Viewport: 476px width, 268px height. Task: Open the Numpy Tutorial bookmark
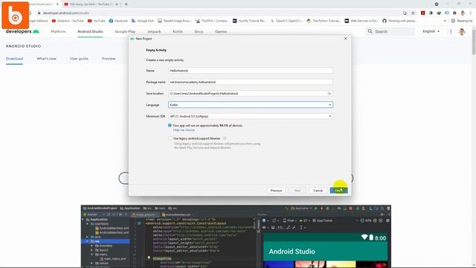pyautogui.click(x=249, y=21)
